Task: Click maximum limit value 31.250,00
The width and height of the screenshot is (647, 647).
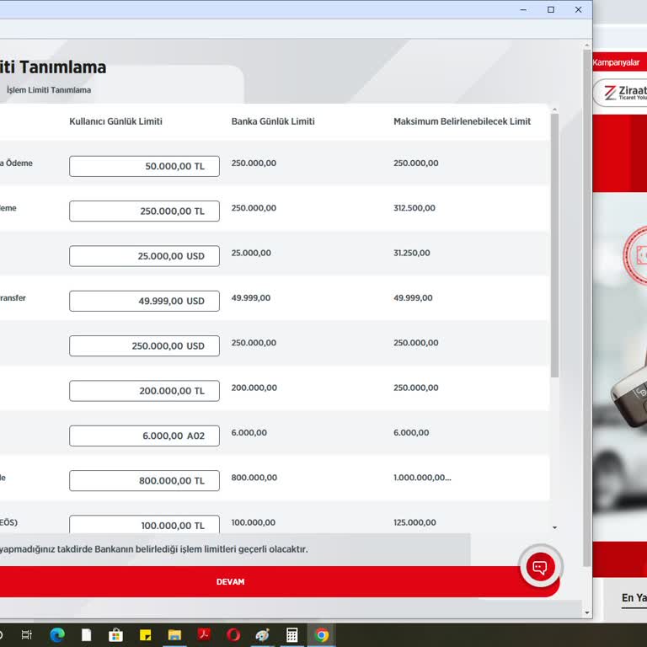Action: 411,253
